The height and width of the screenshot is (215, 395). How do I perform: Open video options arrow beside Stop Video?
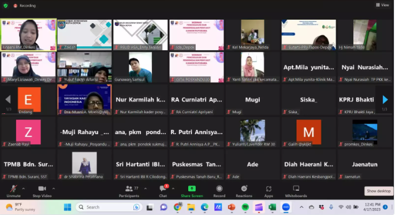point(54,188)
